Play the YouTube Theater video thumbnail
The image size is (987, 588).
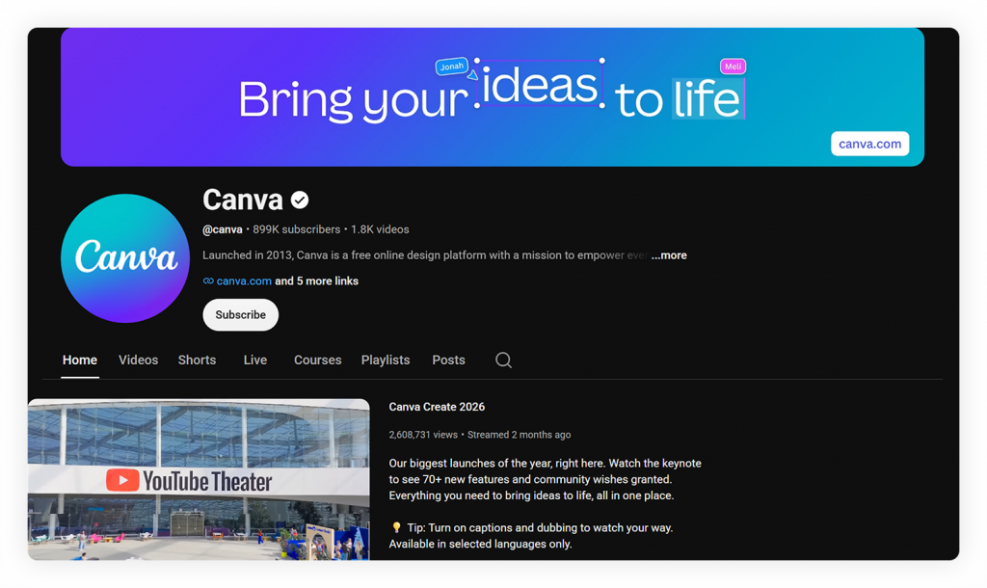(x=199, y=479)
